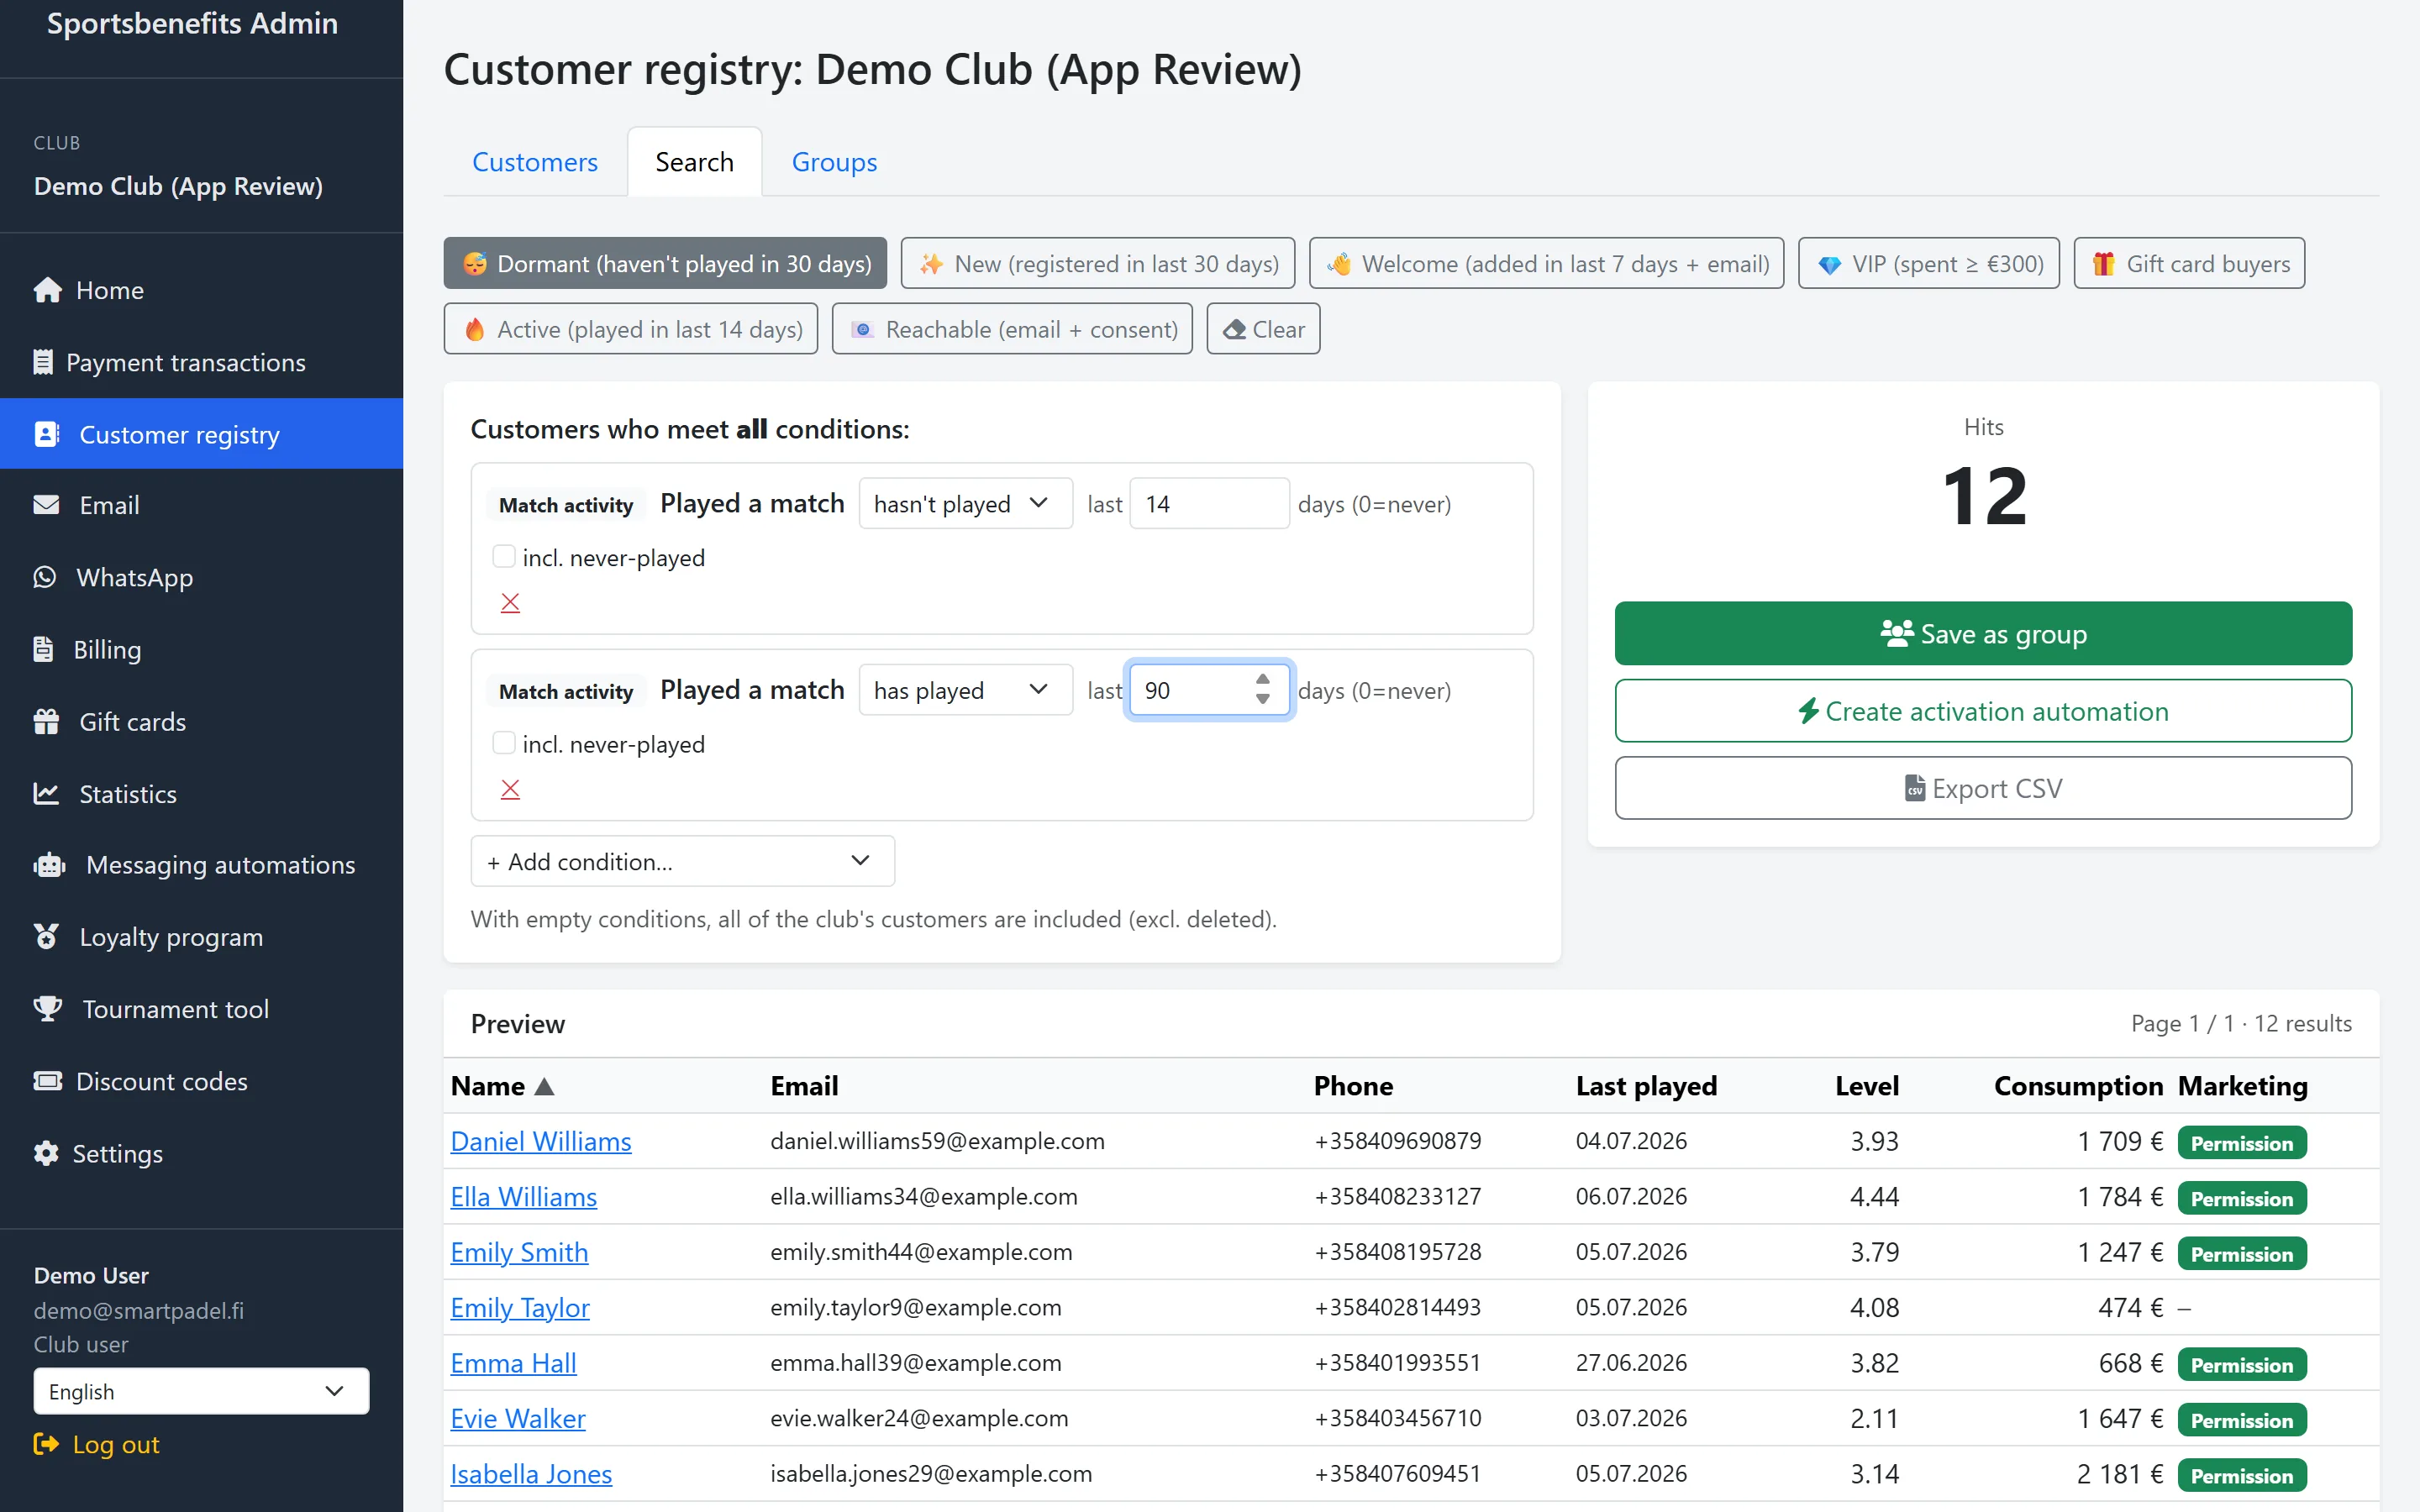The width and height of the screenshot is (2420, 1512).
Task: Open Emma Hall customer profile
Action: point(513,1363)
